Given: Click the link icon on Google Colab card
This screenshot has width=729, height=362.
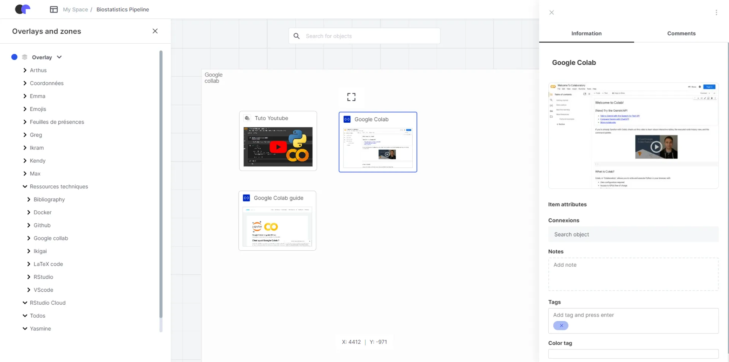Looking at the screenshot, I should [347, 119].
